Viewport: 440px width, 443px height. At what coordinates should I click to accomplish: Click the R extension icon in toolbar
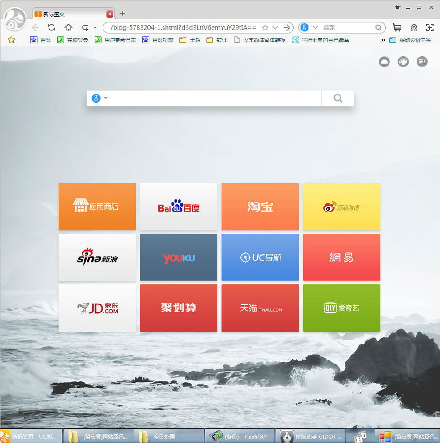[414, 28]
